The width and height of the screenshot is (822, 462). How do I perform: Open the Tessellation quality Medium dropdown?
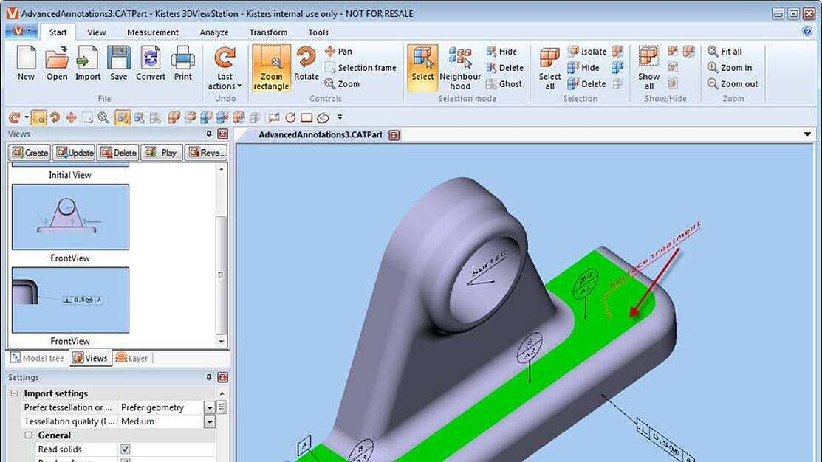tap(209, 421)
